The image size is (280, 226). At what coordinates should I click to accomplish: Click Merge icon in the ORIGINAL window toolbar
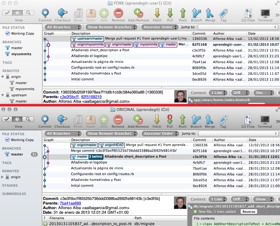click(210, 119)
